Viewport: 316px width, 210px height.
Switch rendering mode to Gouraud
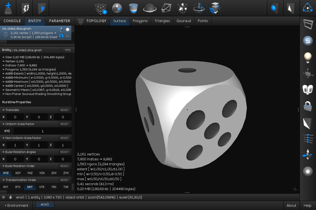[x=183, y=21]
